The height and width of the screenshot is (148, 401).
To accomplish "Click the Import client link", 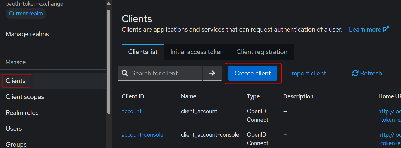I will pos(308,73).
